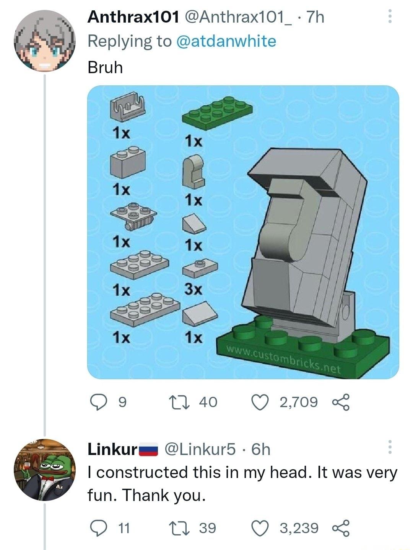Click the Linkur display name
This screenshot has height=550, width=413.
coord(112,449)
